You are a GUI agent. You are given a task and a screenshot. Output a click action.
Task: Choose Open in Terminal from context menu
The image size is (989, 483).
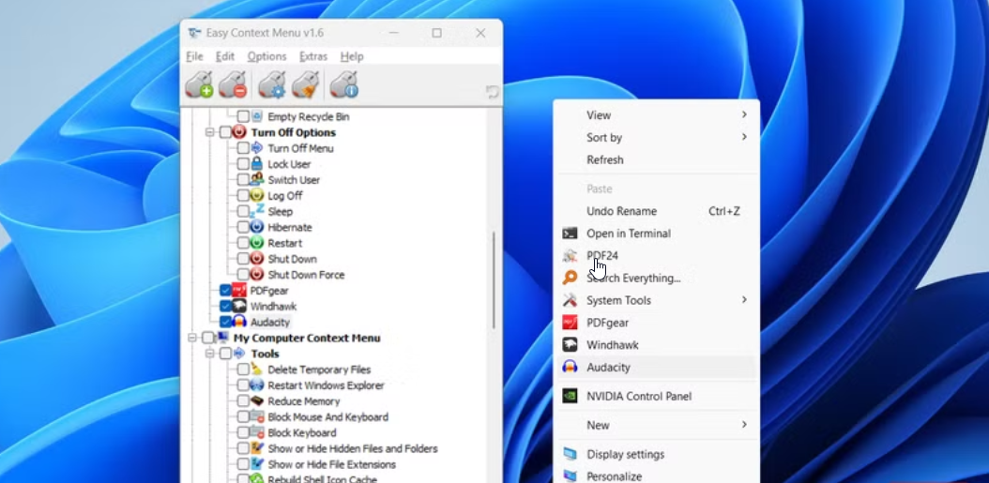pyautogui.click(x=628, y=234)
